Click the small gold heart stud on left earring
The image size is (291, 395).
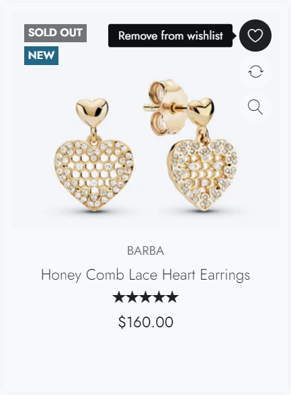point(92,112)
